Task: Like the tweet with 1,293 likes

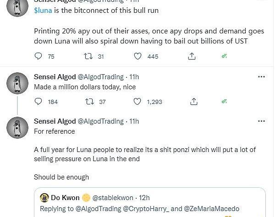Action: (137, 102)
